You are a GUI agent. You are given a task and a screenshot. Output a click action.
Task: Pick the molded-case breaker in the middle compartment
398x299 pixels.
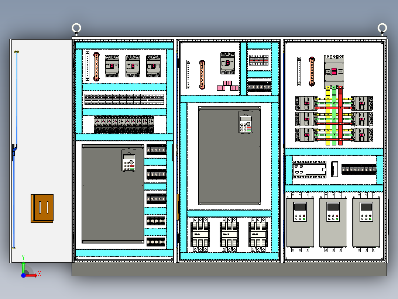tap(228, 63)
